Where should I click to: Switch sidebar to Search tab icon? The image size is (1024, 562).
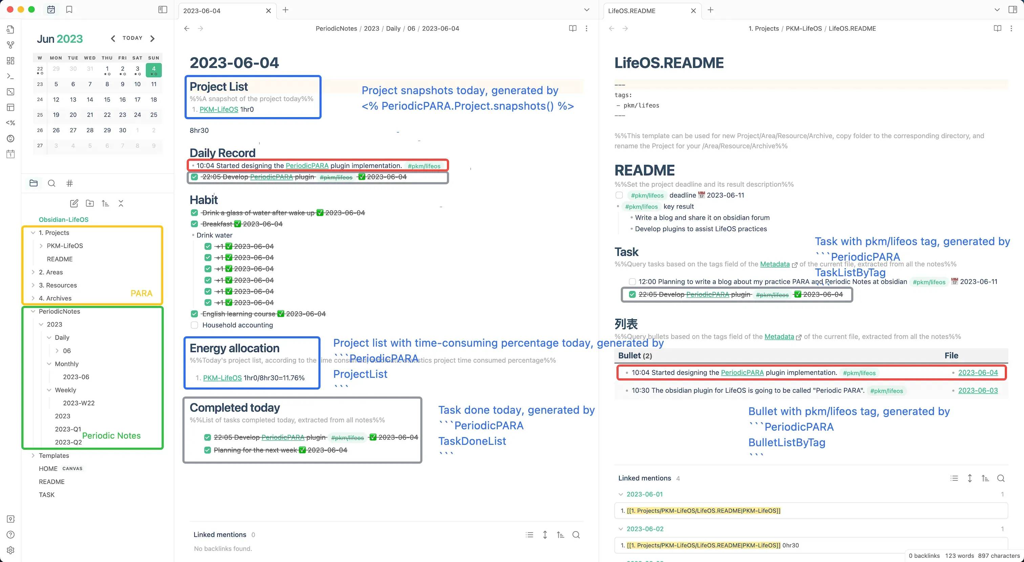coord(51,183)
